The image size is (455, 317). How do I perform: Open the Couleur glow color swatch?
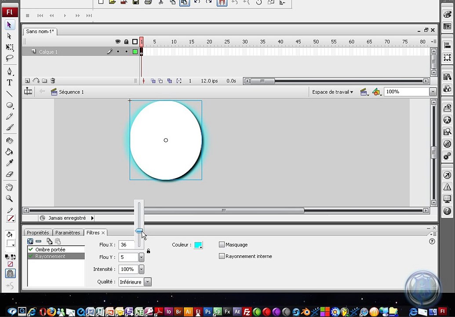click(198, 245)
